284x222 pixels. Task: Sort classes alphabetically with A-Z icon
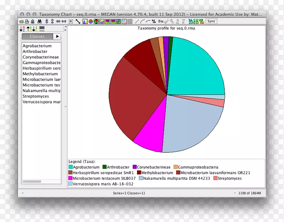[x=22, y=28]
